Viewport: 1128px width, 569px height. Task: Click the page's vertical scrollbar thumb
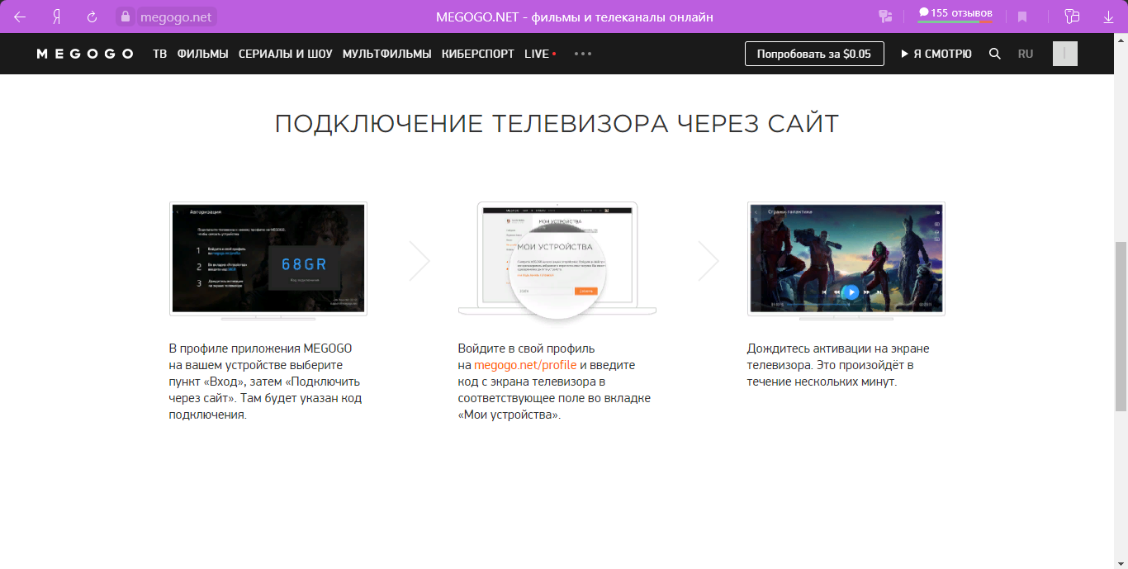pos(1121,326)
